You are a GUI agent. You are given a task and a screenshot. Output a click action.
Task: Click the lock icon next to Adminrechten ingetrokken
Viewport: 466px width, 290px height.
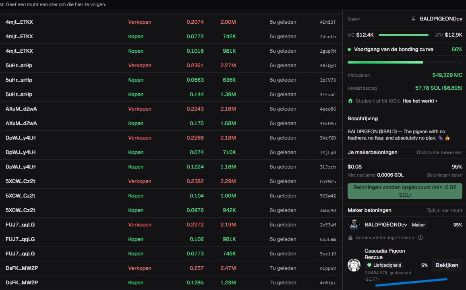(350, 238)
